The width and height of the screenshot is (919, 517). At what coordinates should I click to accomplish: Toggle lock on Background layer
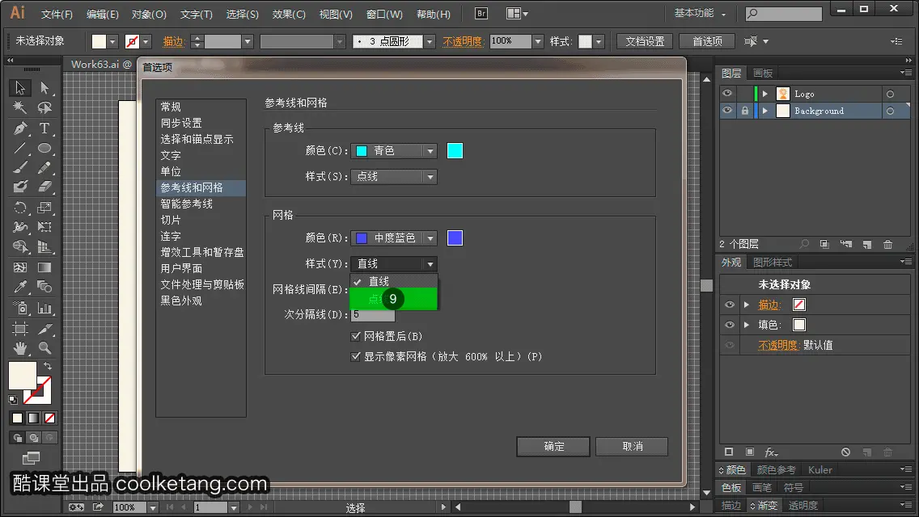(x=744, y=111)
